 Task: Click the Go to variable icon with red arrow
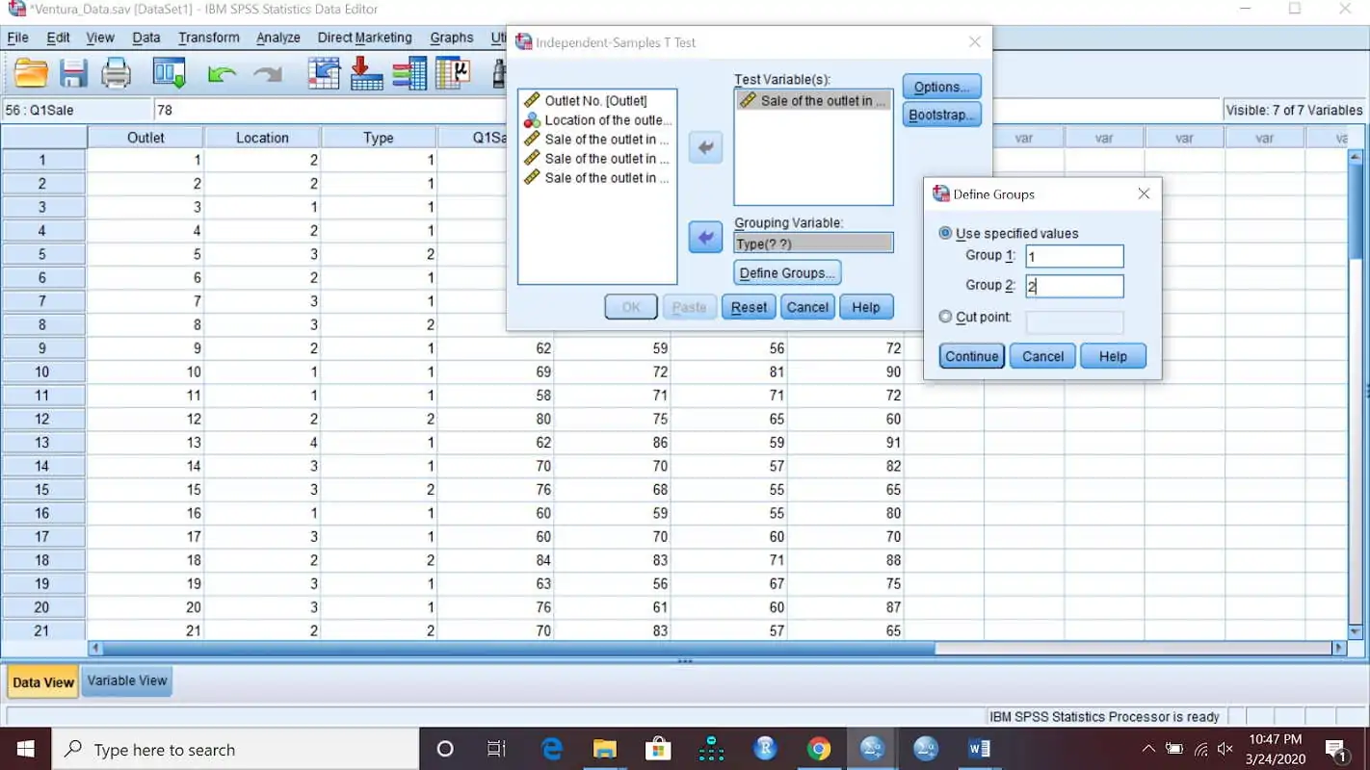(x=366, y=73)
